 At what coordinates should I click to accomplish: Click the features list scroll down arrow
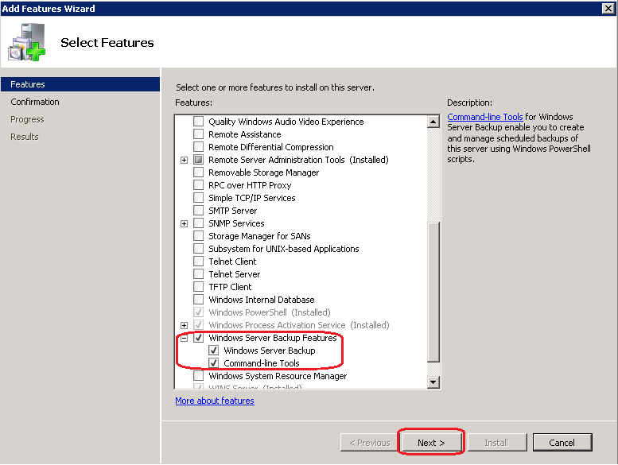(433, 382)
